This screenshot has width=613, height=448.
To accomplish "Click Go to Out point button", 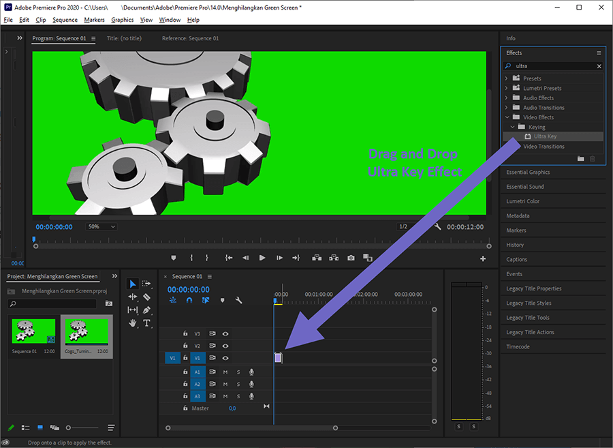I will pos(296,258).
